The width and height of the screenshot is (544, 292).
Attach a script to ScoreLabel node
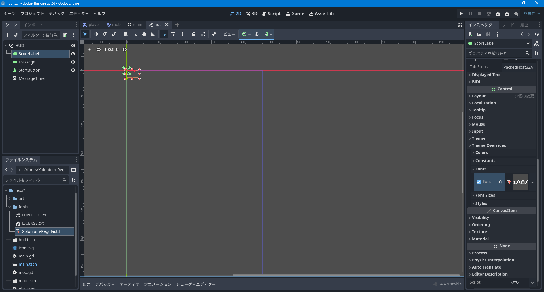click(x=65, y=35)
